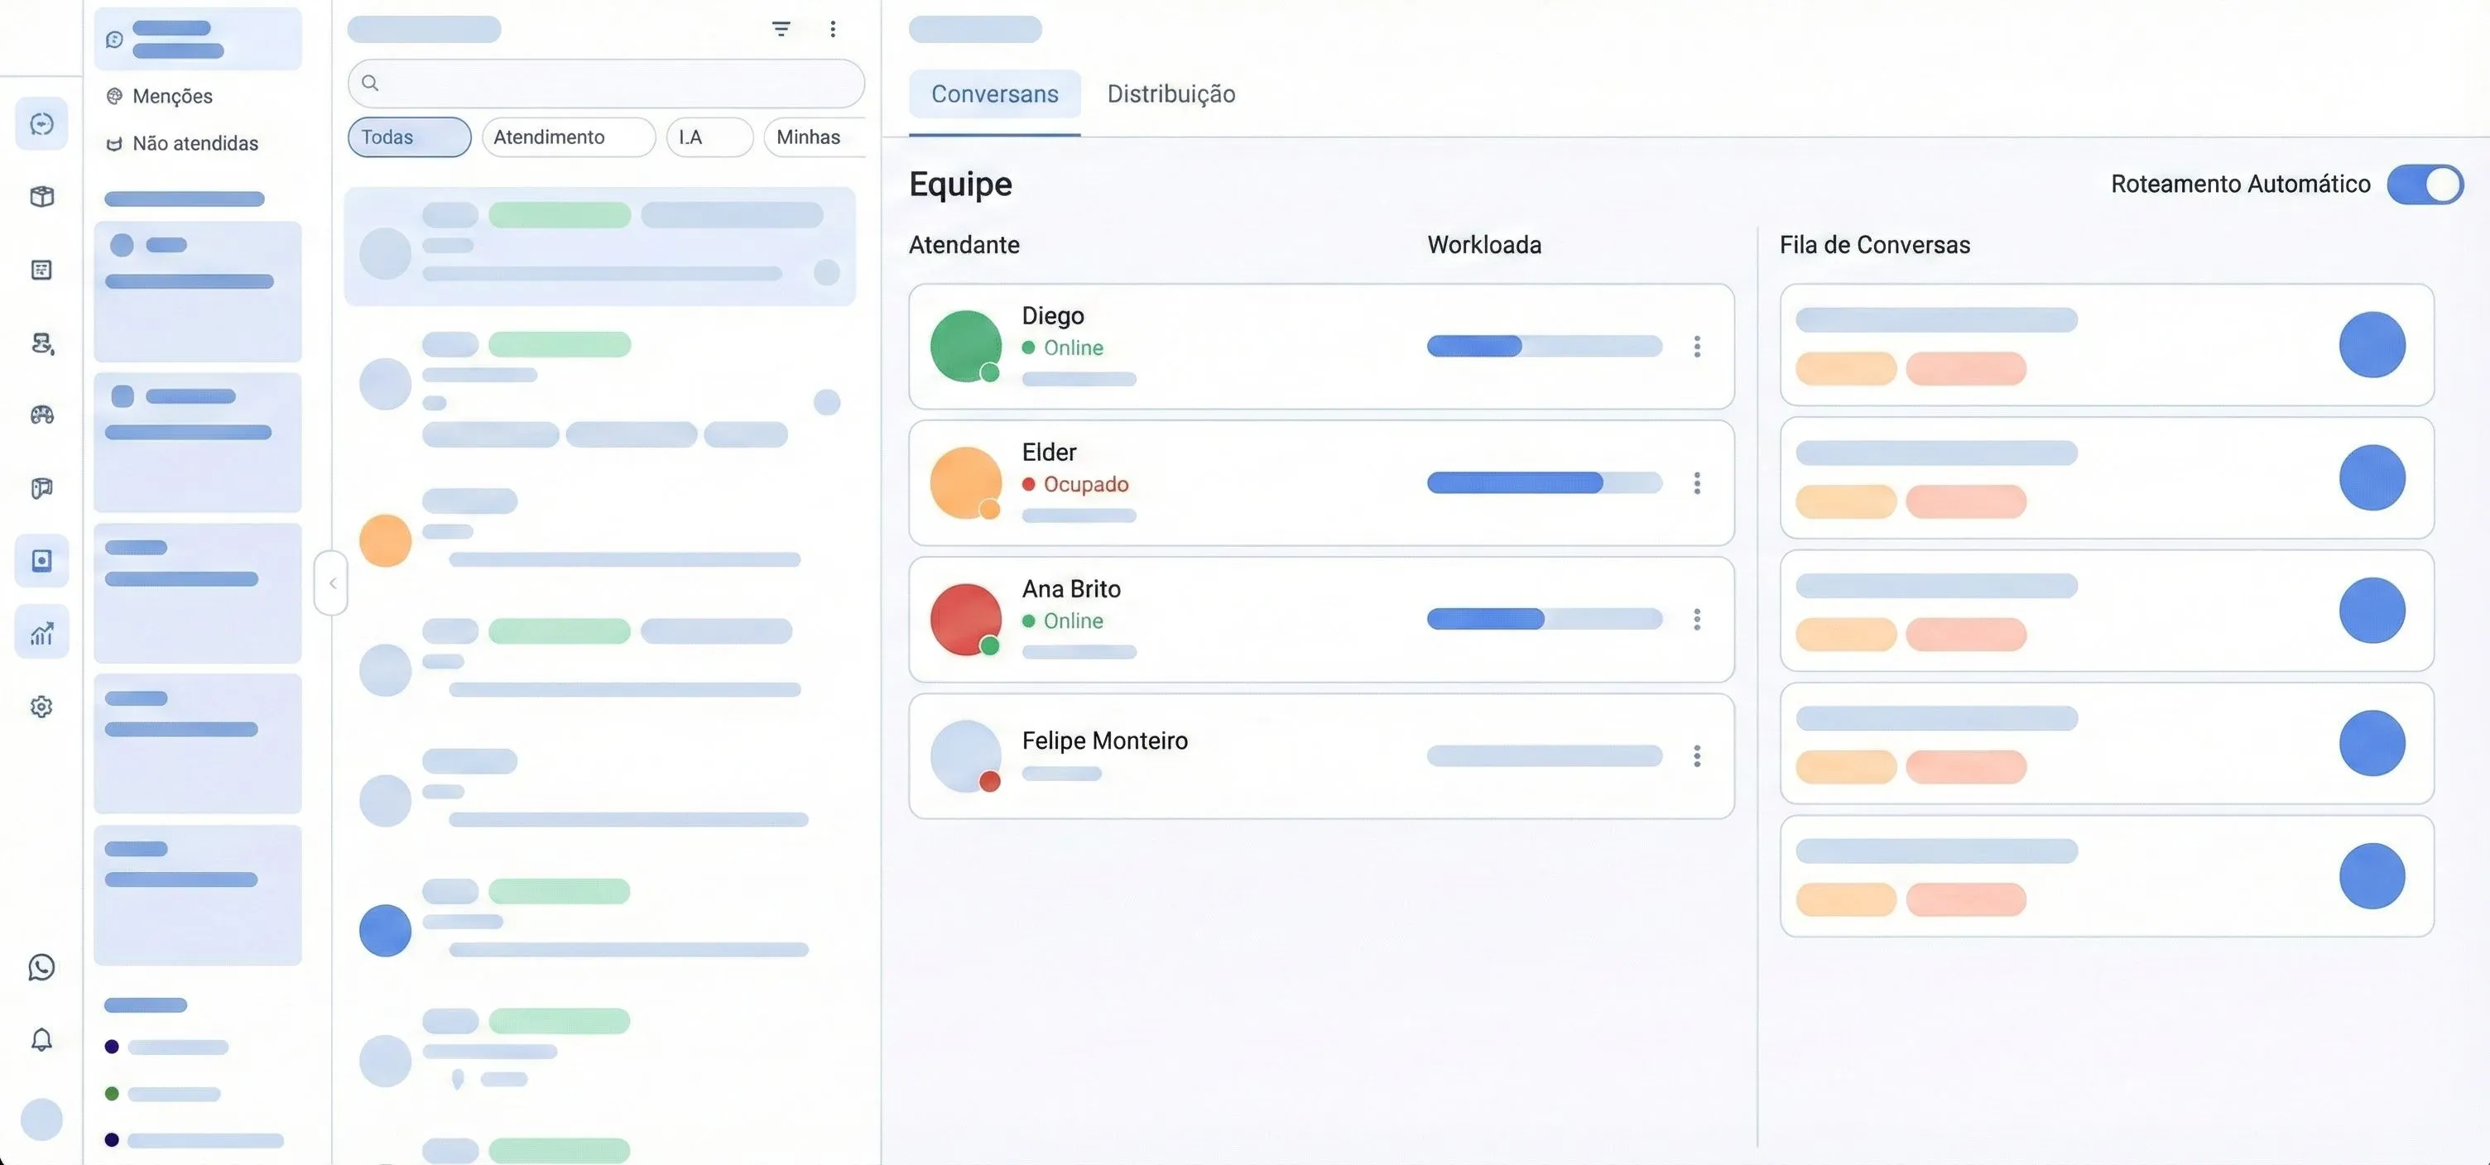This screenshot has height=1165, width=2490.
Task: Click Ana Brito's workload progress bar
Action: coord(1544,621)
